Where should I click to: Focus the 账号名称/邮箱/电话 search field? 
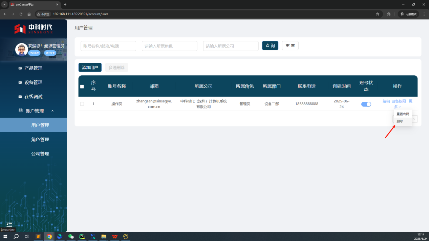click(x=108, y=46)
